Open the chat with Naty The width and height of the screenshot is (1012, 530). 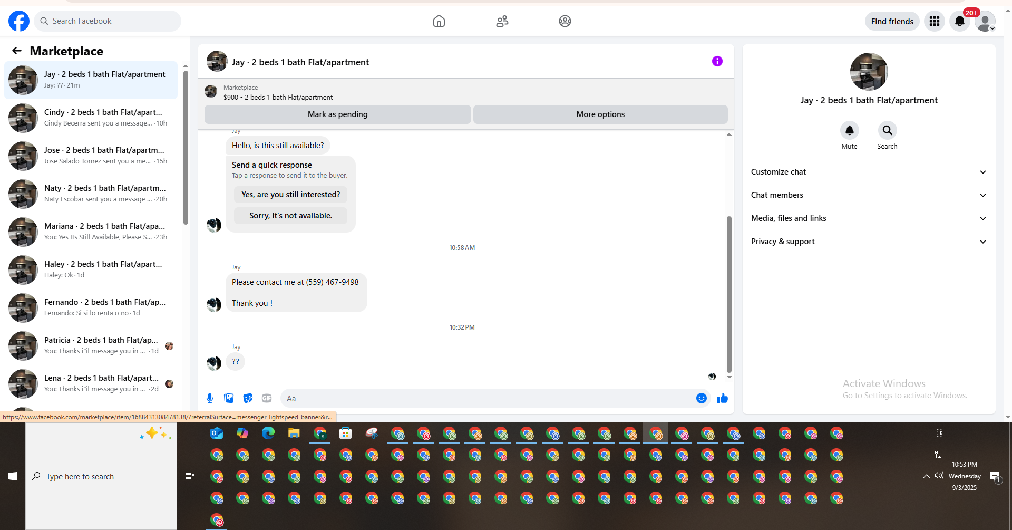coord(91,194)
